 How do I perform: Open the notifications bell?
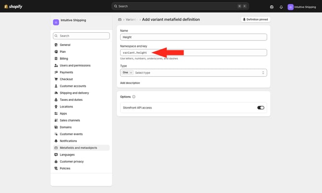(x=281, y=7)
